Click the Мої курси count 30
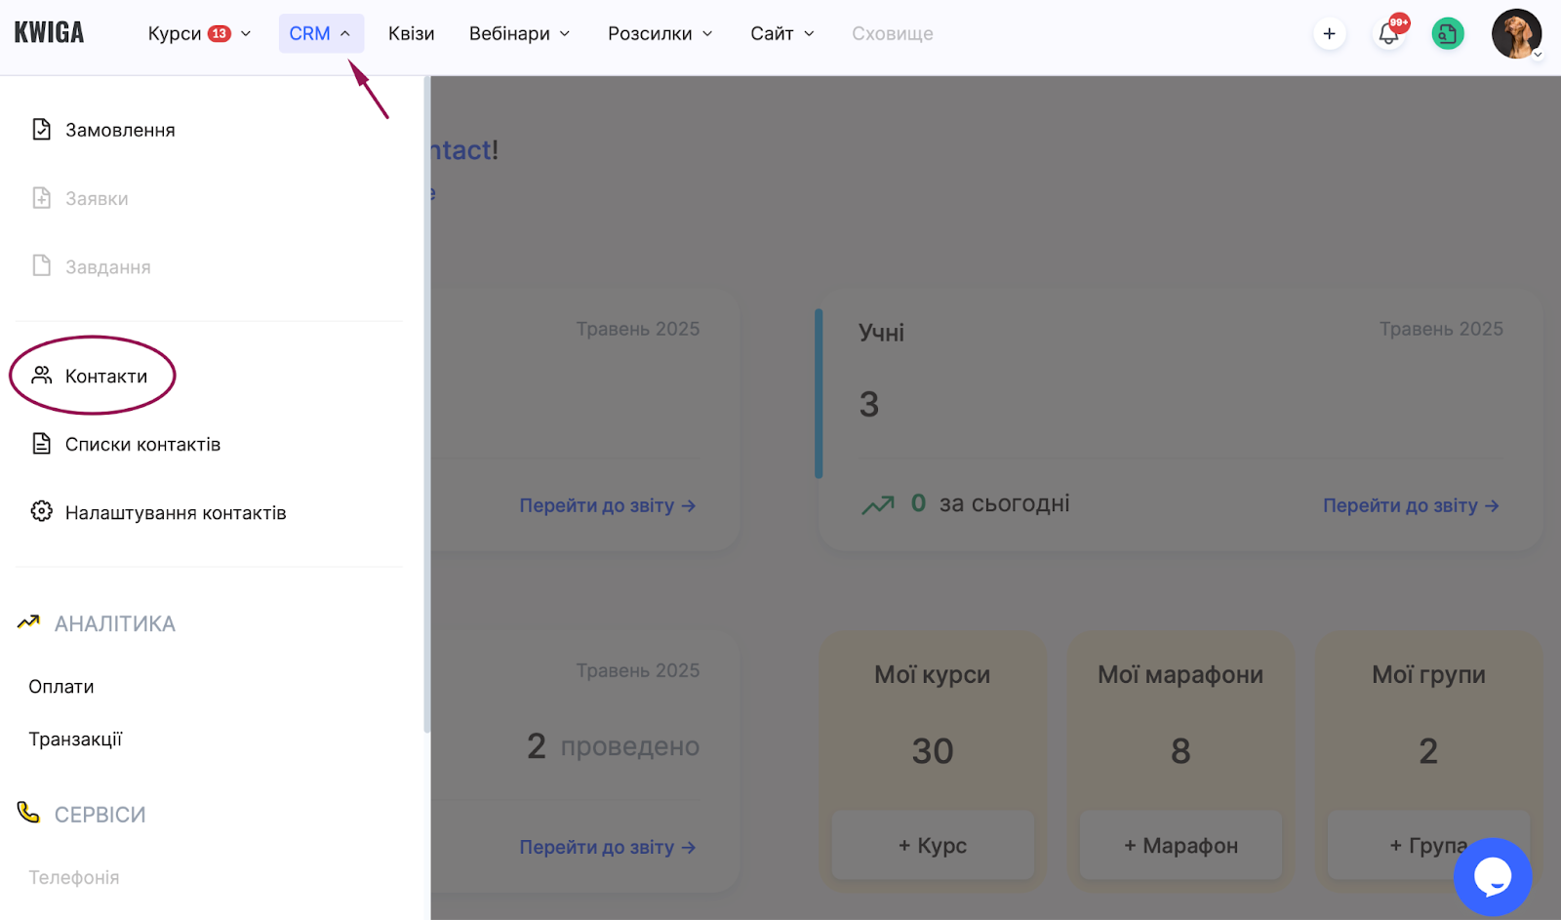 [933, 751]
